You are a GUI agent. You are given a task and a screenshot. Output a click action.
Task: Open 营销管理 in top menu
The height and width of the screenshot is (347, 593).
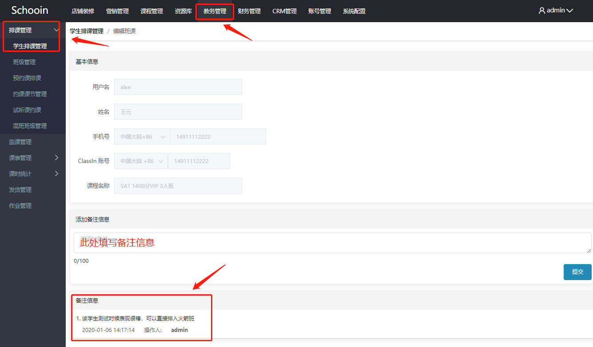click(117, 11)
